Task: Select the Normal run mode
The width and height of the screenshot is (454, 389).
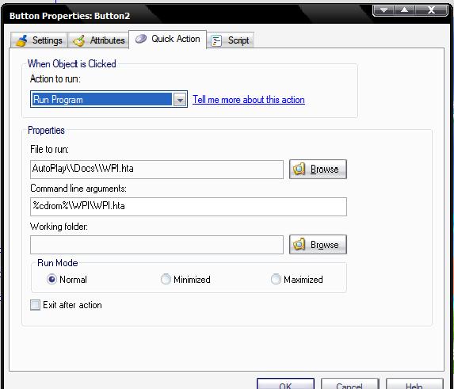Action: pos(52,280)
